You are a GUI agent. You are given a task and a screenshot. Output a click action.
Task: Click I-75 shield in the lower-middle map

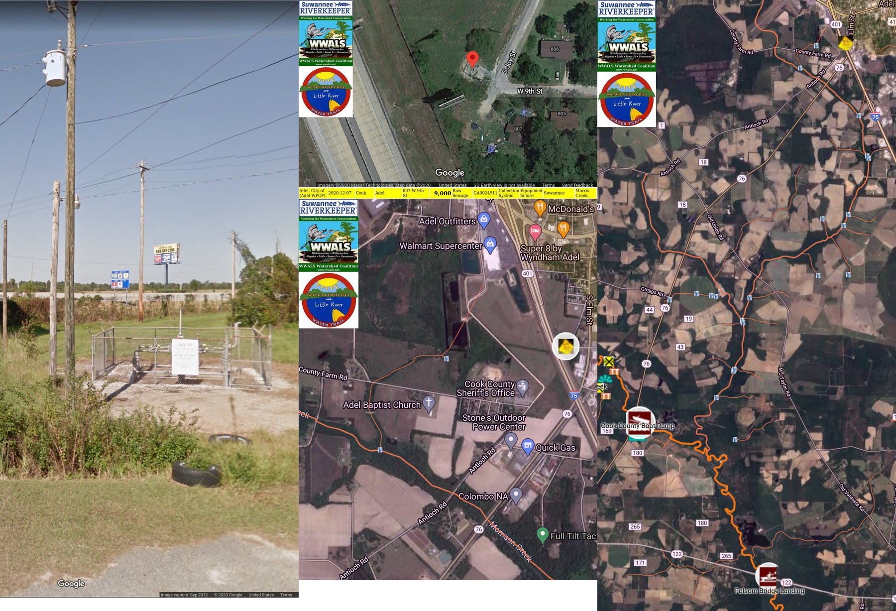point(574,395)
